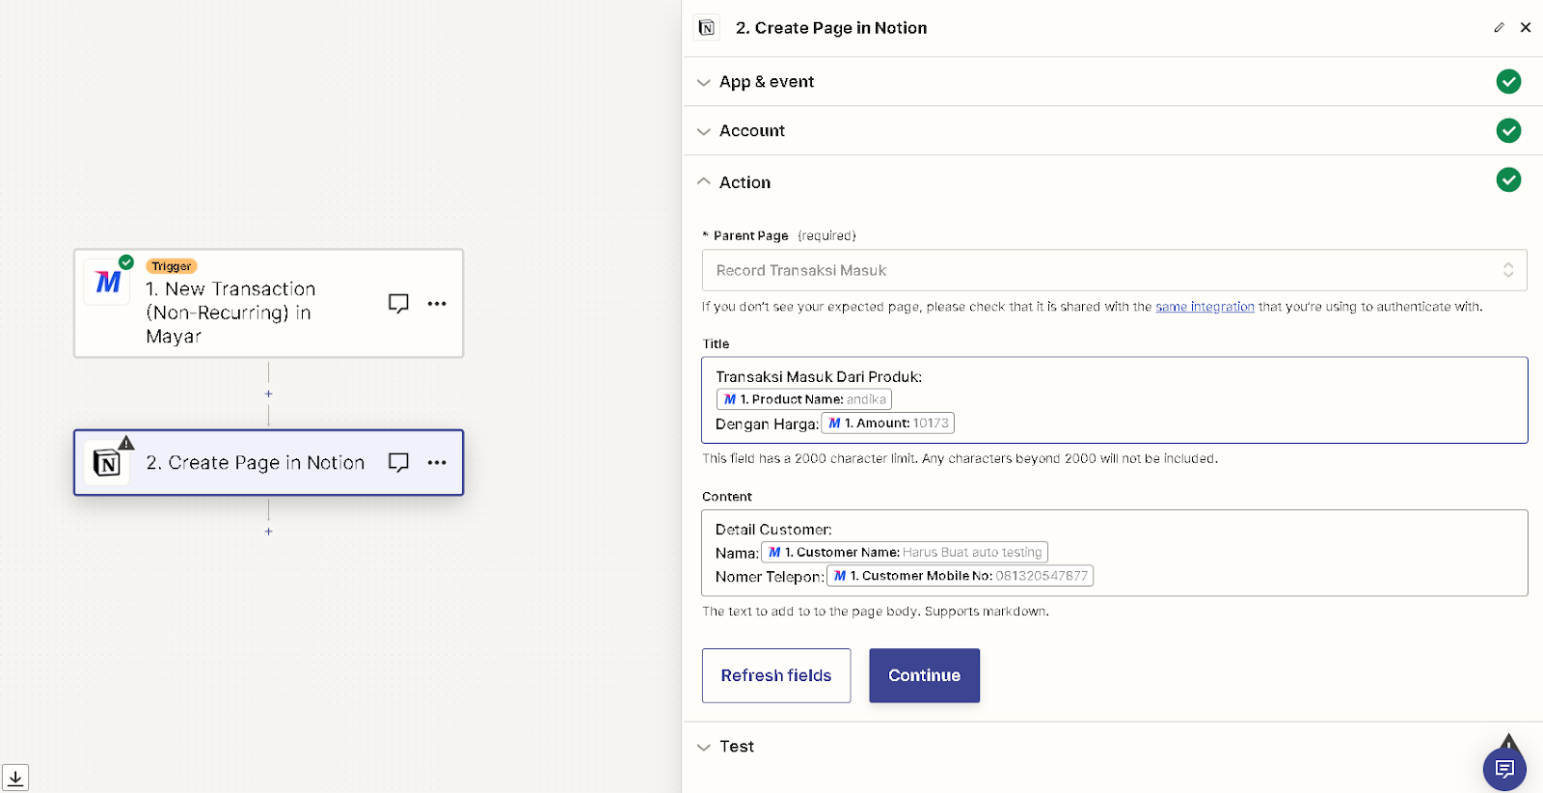The width and height of the screenshot is (1543, 793).
Task: Click the Action green checkmark
Action: [x=1508, y=180]
